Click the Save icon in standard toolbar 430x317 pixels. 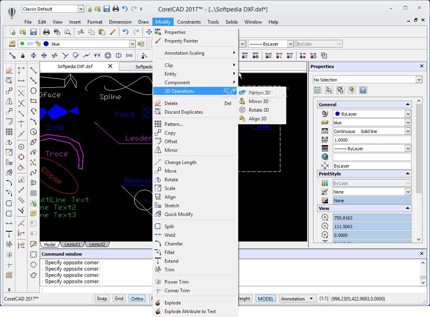click(x=33, y=32)
